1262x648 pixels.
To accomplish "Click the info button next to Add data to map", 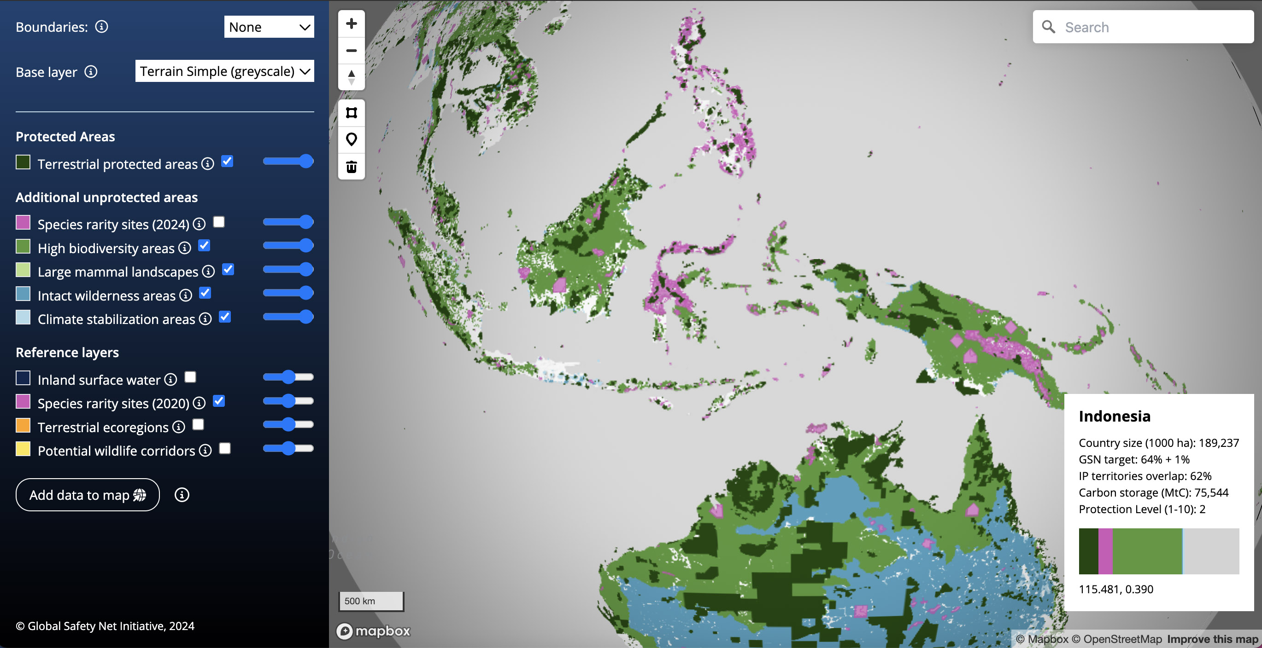I will [182, 495].
